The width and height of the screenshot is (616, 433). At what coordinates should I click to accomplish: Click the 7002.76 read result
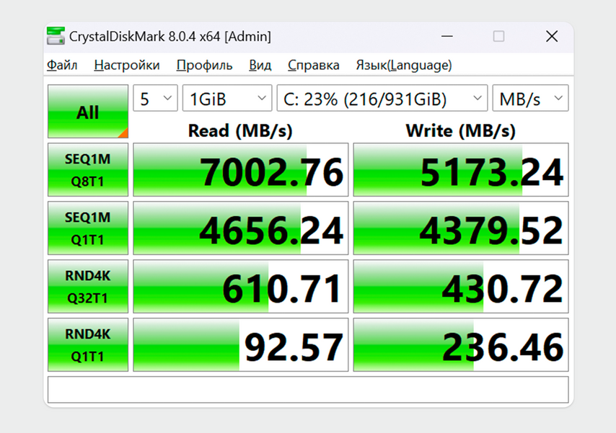tap(241, 169)
